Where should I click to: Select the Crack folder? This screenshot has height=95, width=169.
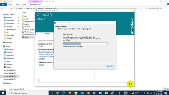26,19
